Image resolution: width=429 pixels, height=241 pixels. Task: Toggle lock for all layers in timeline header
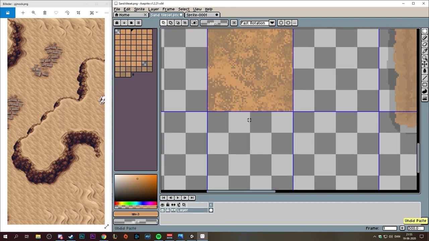coord(168,205)
